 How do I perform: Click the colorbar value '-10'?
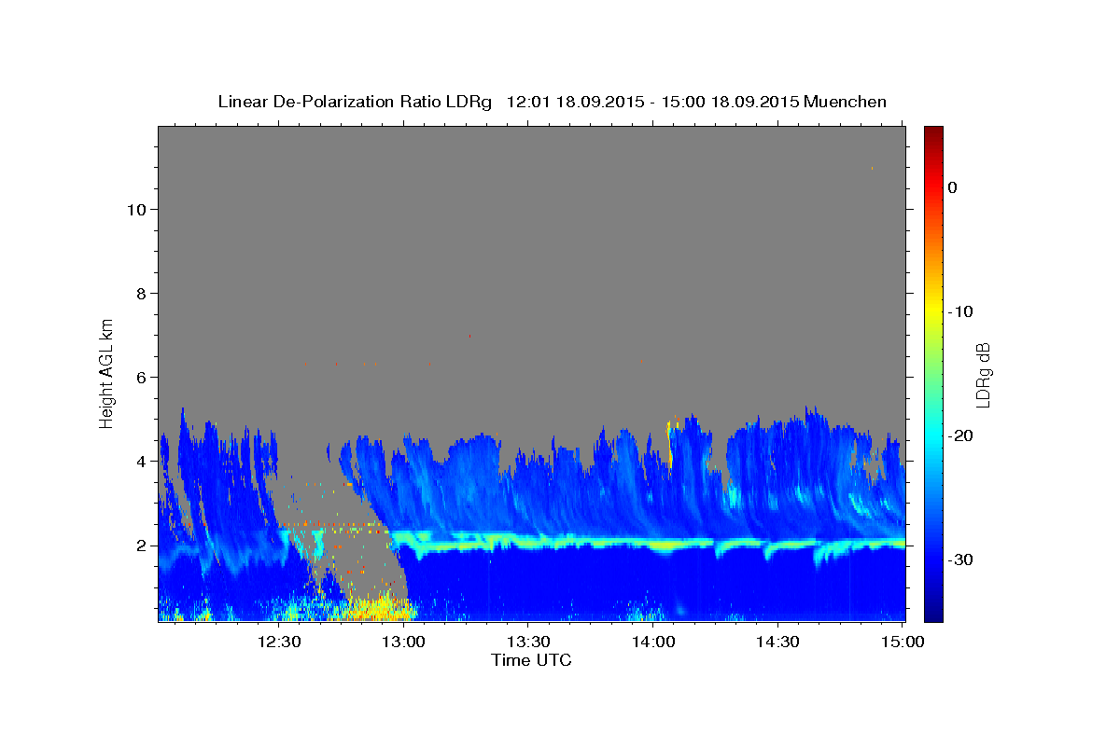[960, 311]
